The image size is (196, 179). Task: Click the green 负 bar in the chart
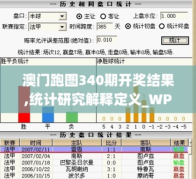(72, 117)
